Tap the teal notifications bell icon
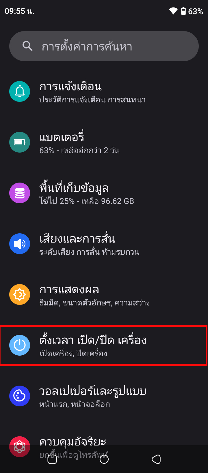This screenshot has width=208, height=473. 20,92
